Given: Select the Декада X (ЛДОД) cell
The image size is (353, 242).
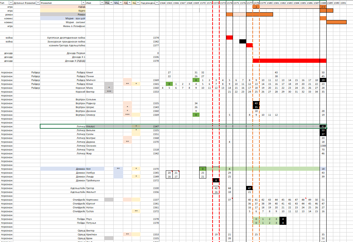Looking at the screenshot, I should (63, 61).
